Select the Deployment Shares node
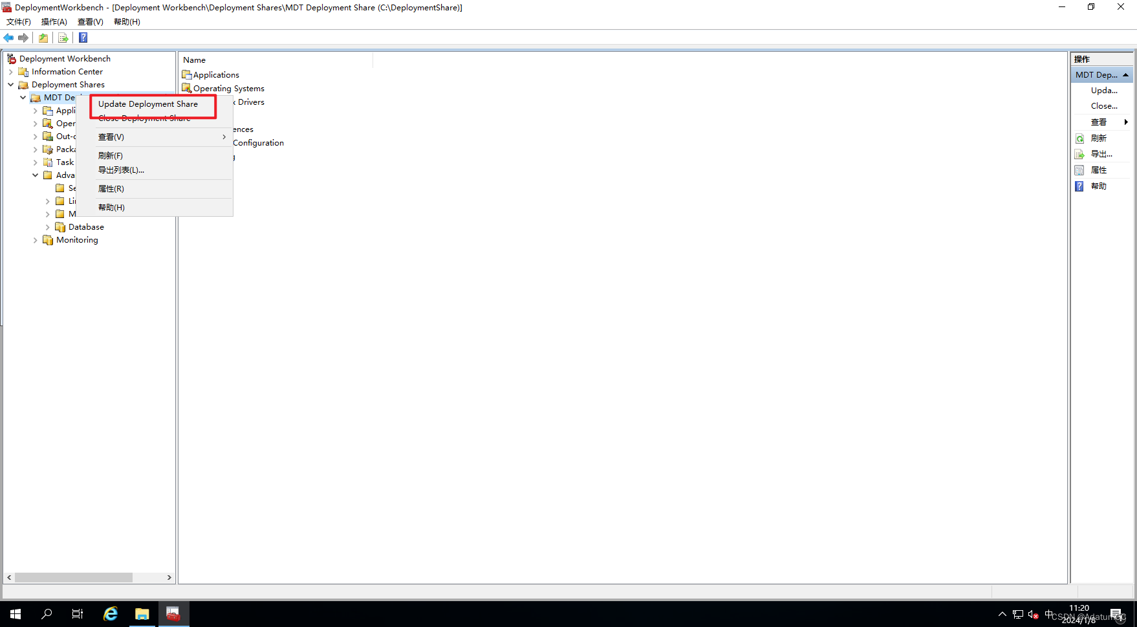This screenshot has width=1137, height=627. (68, 85)
